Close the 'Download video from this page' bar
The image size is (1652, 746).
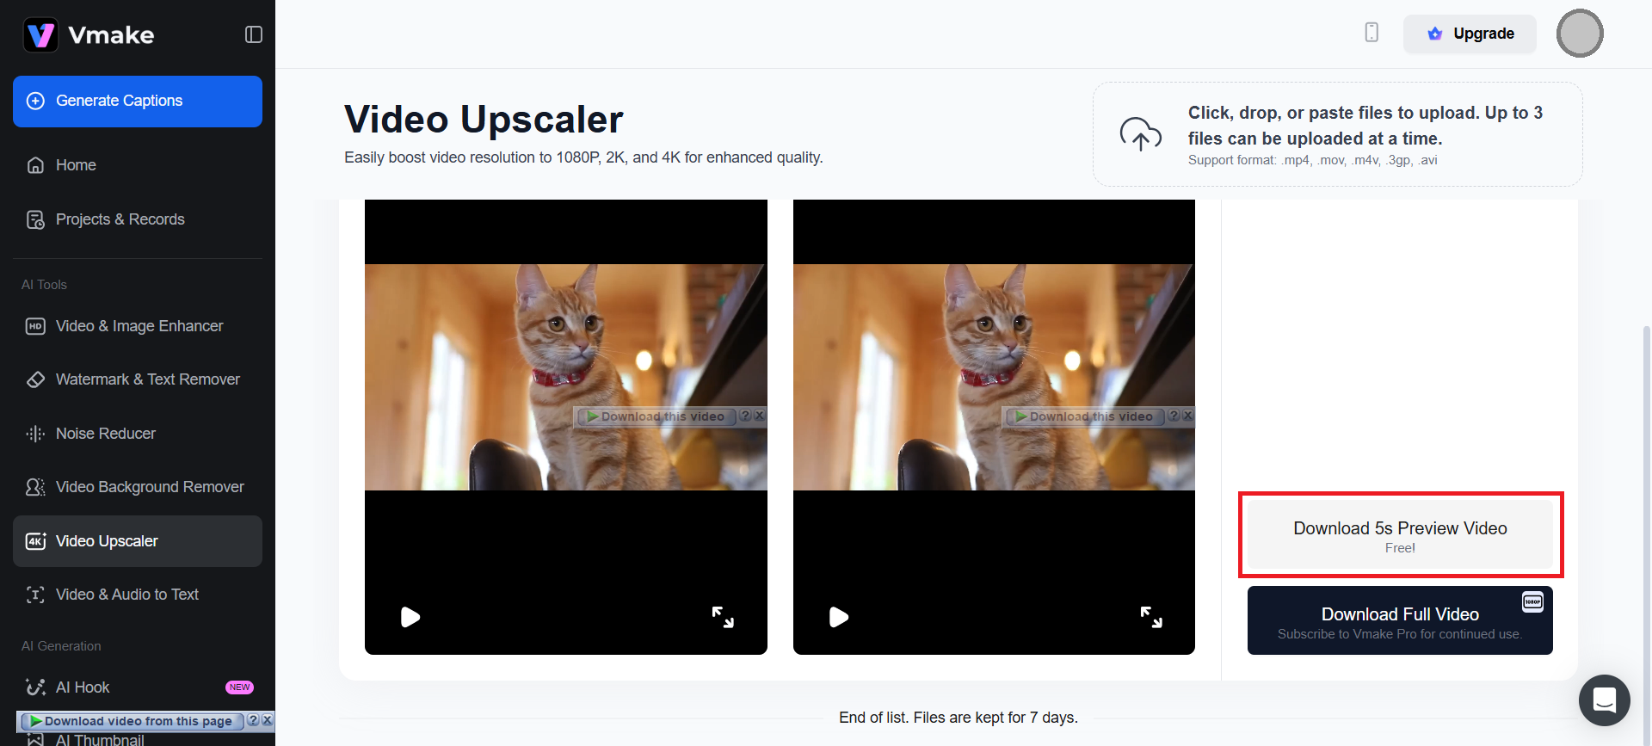tap(268, 720)
